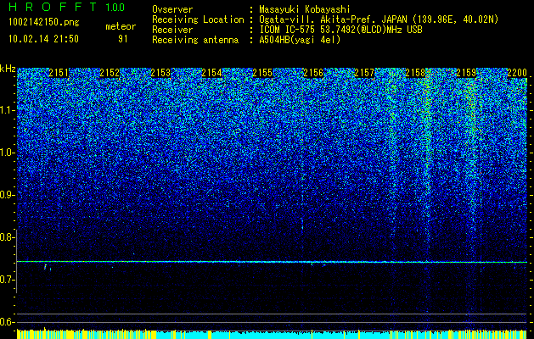534x339 pixels.
Task: Click the HROFFT 1.0.0 title text
Action: (67, 7)
